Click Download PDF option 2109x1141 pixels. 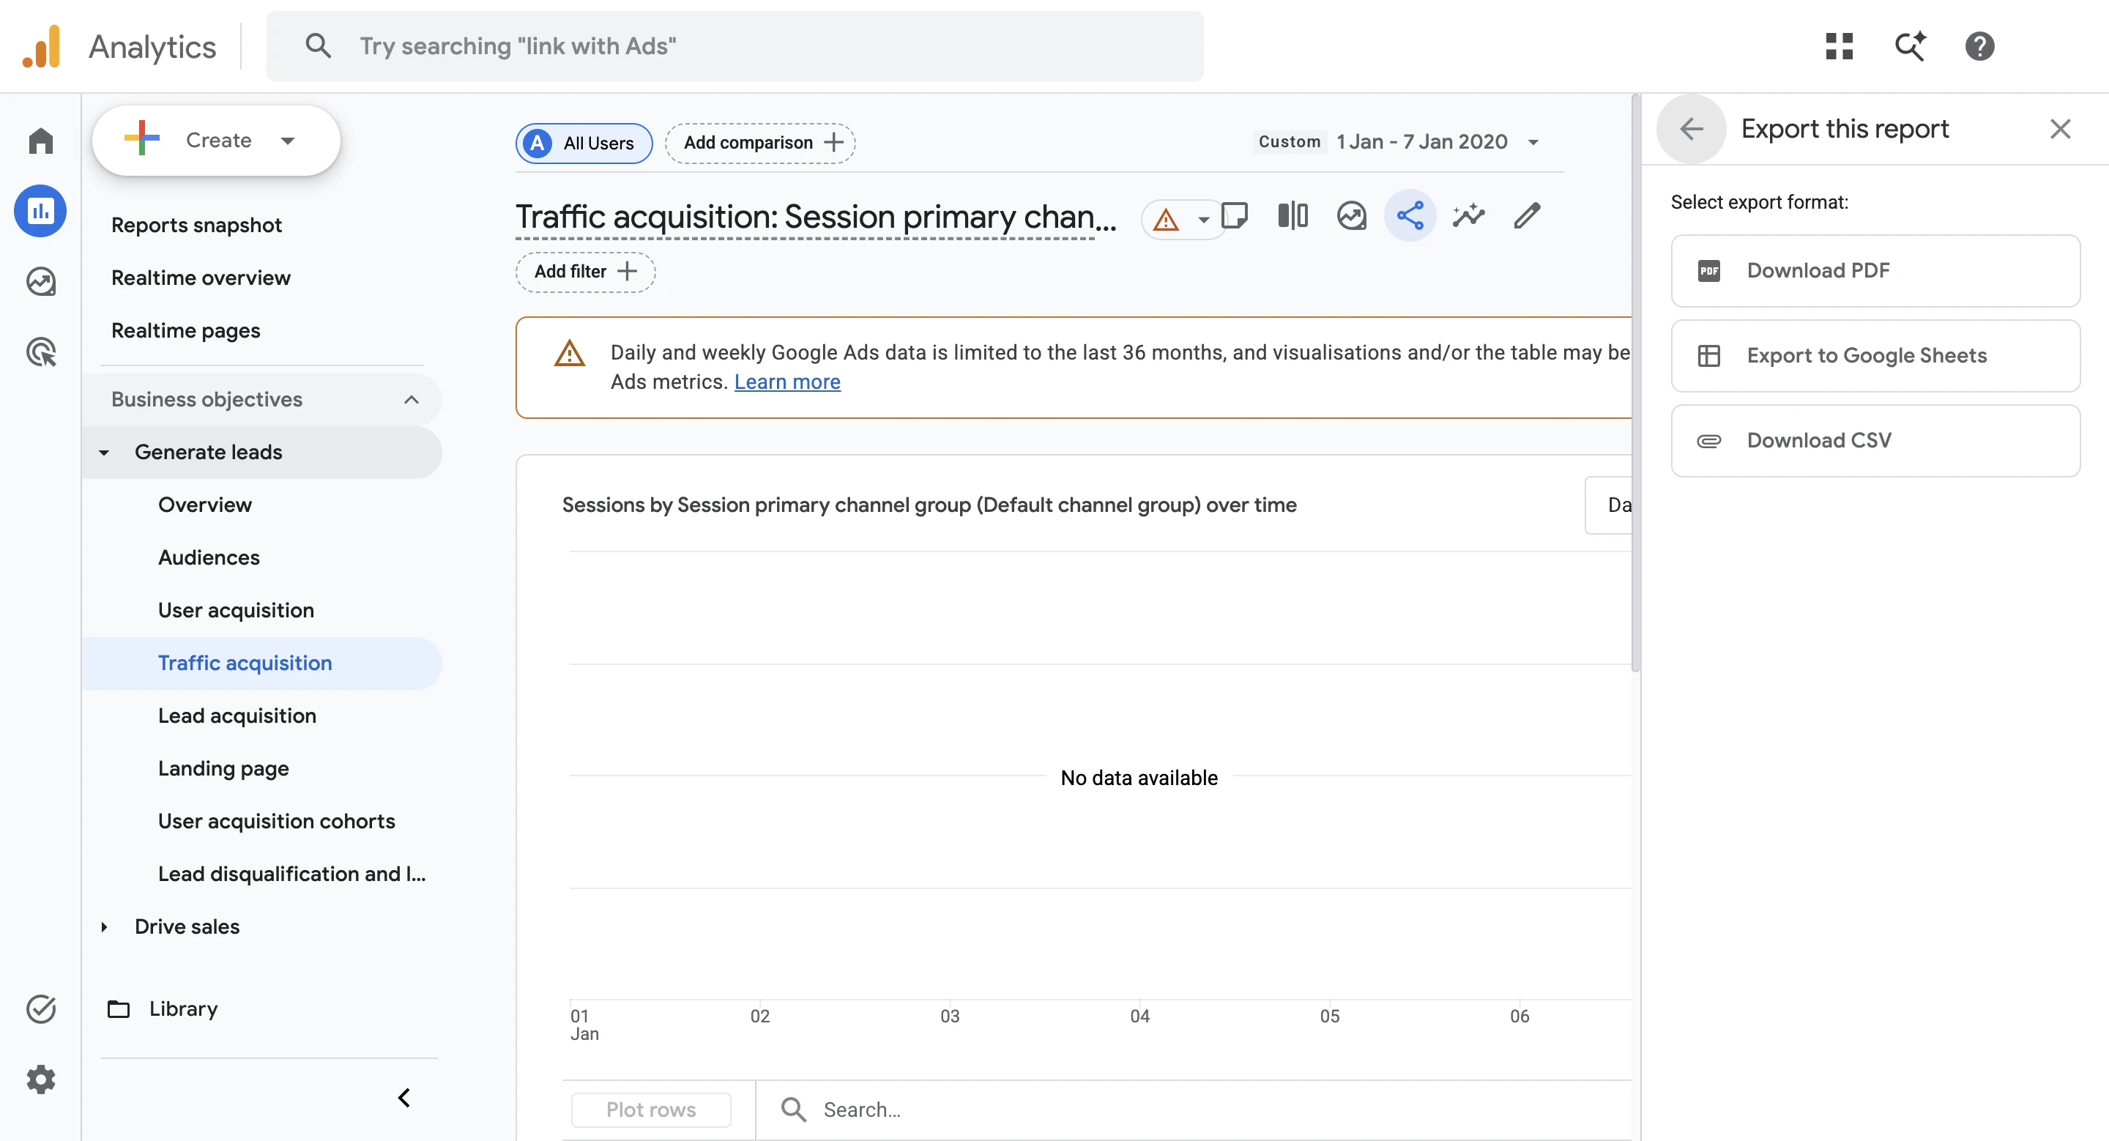point(1875,271)
